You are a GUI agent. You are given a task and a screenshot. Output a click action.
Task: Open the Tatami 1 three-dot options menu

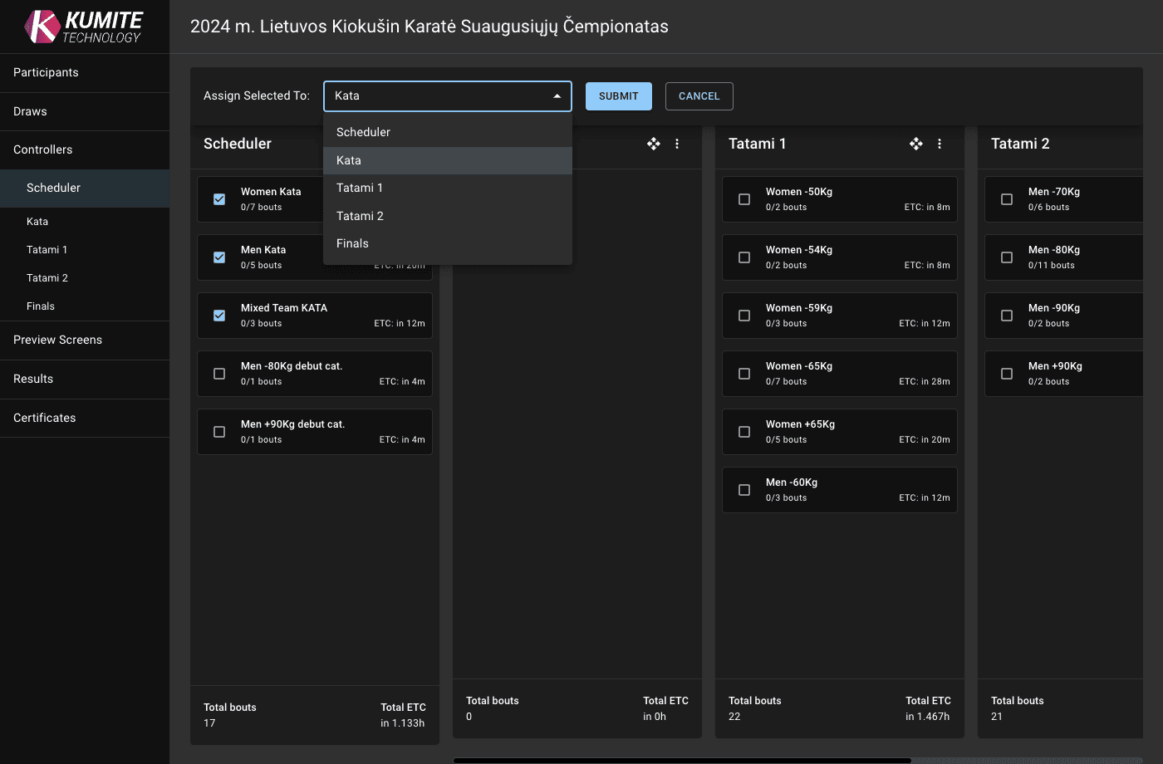tap(940, 144)
